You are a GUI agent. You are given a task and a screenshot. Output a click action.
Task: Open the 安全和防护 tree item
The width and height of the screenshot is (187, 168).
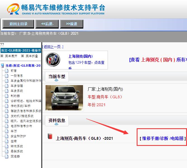click(18, 136)
